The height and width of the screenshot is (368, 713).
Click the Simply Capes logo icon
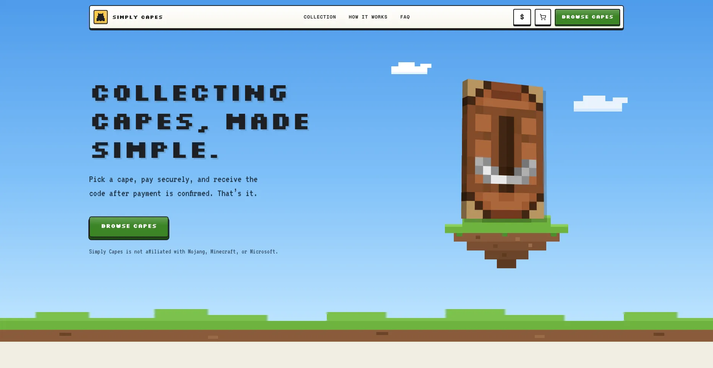[x=101, y=17]
